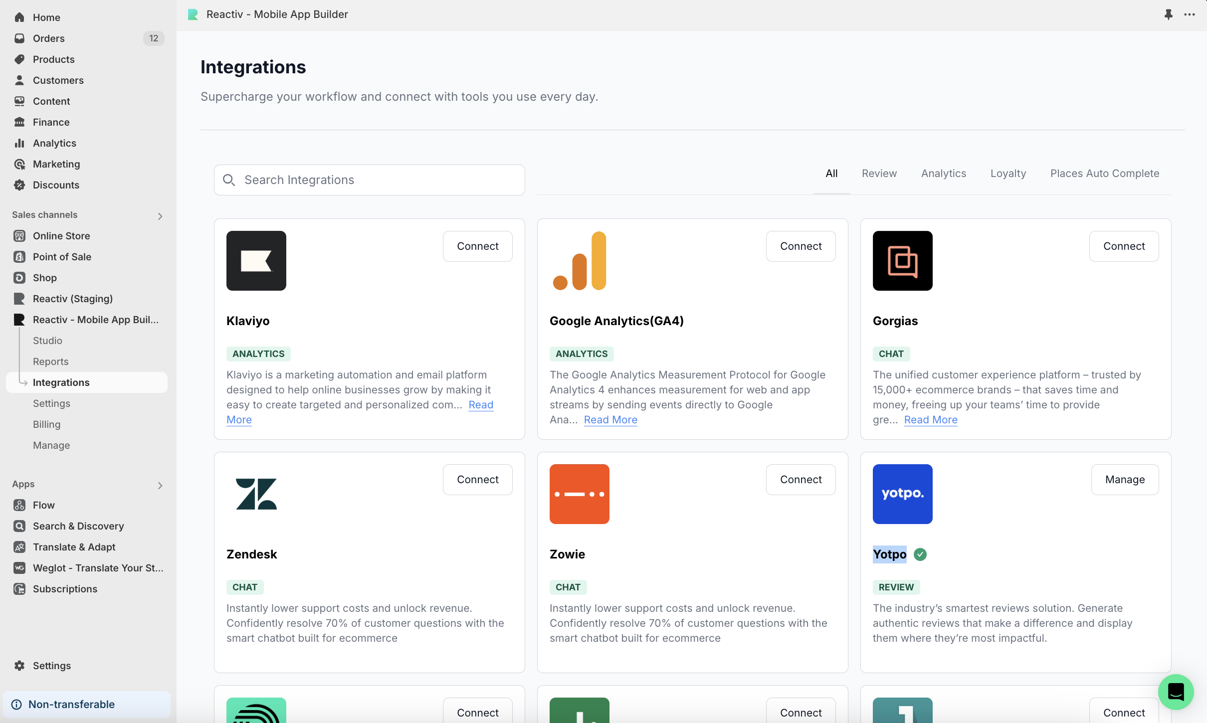Image resolution: width=1207 pixels, height=723 pixels.
Task: Click the Klaviyo logo thumbnail
Action: click(x=256, y=260)
